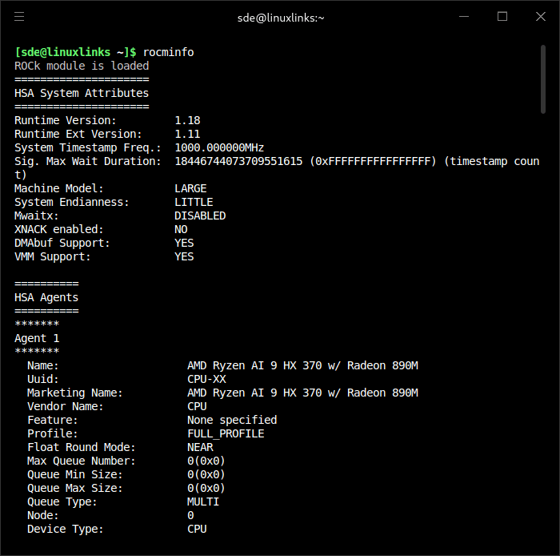Click the 'Sig. Max Wait Duration:' label
The width and height of the screenshot is (560, 556).
pos(88,161)
